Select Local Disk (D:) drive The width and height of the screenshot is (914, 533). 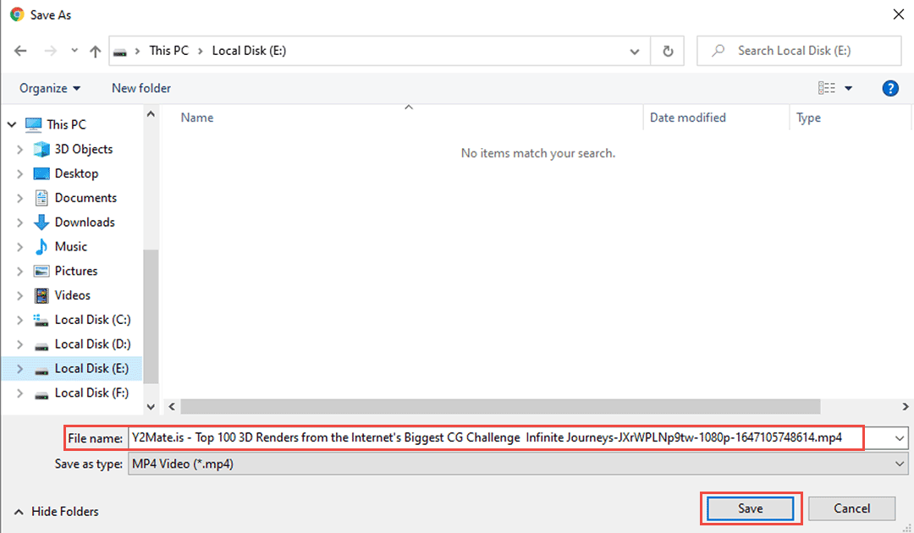pyautogui.click(x=93, y=345)
